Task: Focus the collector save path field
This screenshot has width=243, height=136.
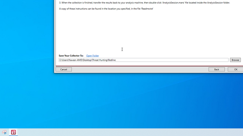Action: [x=143, y=60]
